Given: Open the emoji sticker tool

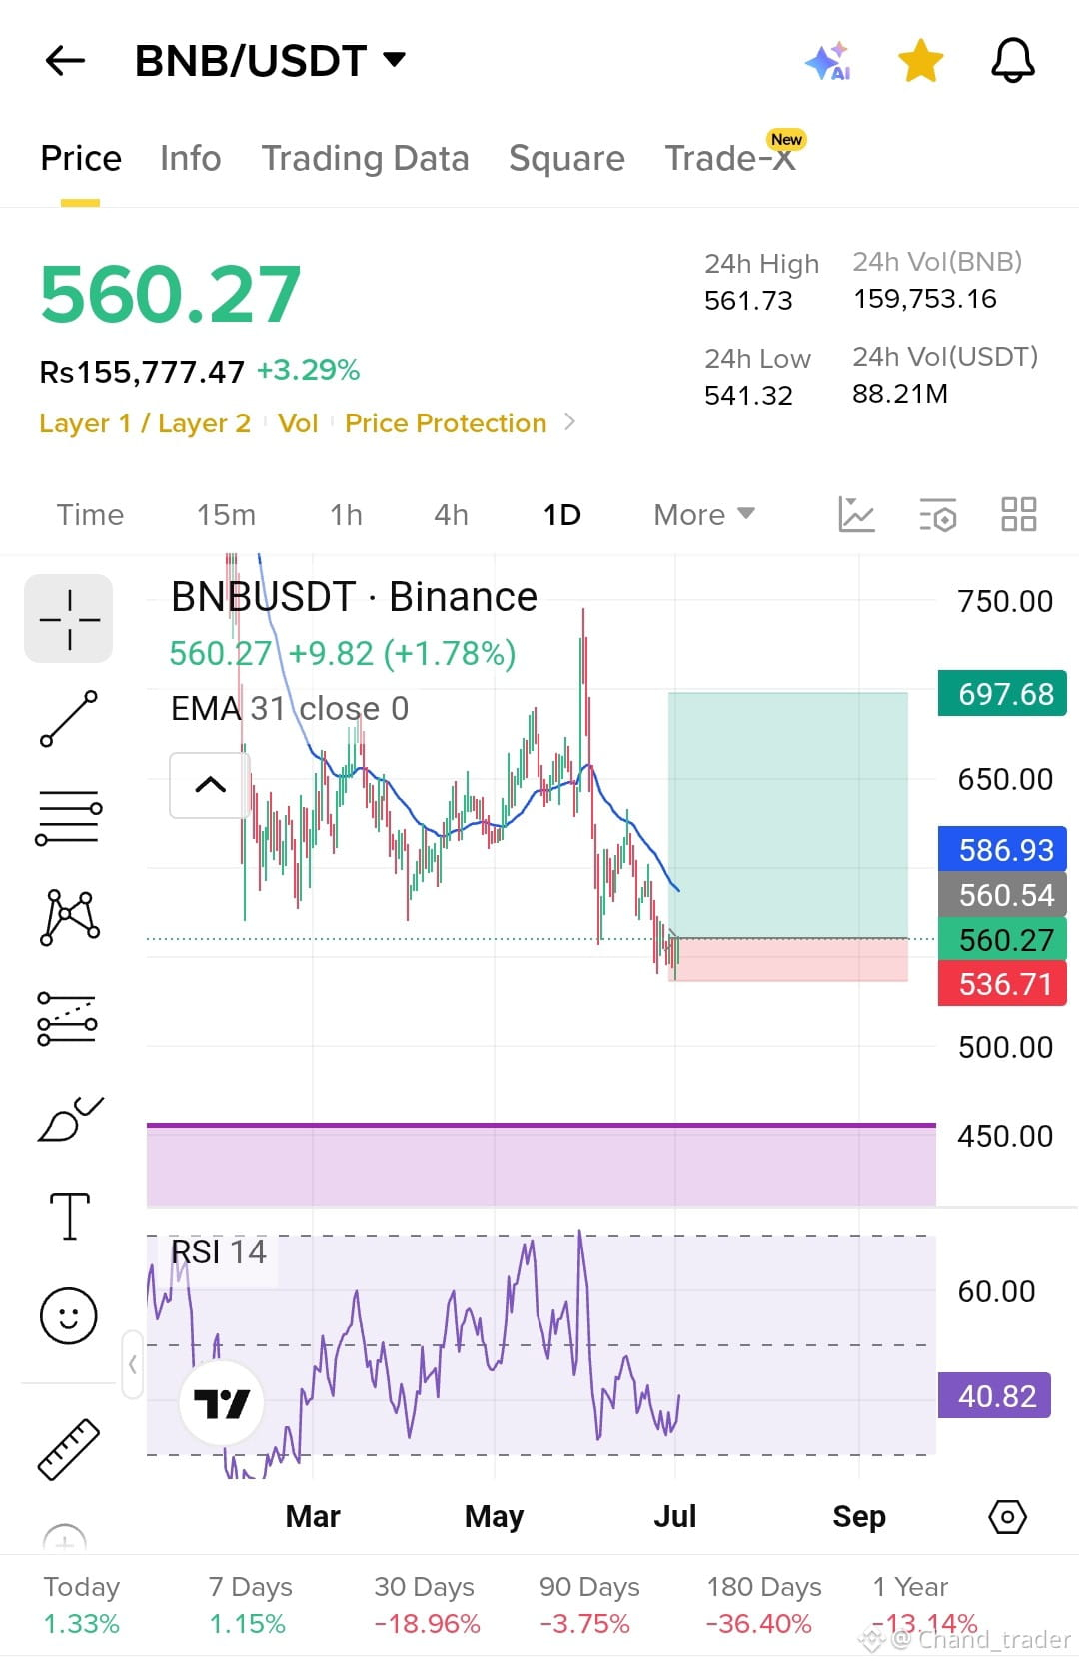Looking at the screenshot, I should 69,1315.
